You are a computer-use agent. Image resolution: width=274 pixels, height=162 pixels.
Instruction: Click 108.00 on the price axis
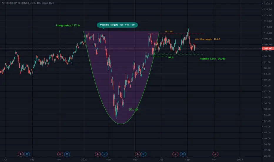[268, 39]
